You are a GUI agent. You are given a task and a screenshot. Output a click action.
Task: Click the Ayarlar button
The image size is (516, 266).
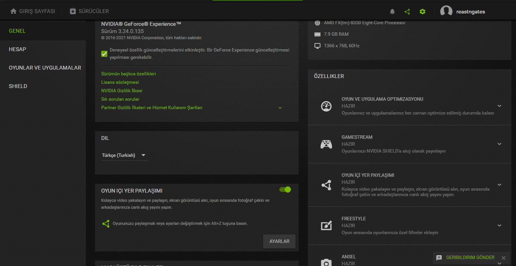(279, 241)
